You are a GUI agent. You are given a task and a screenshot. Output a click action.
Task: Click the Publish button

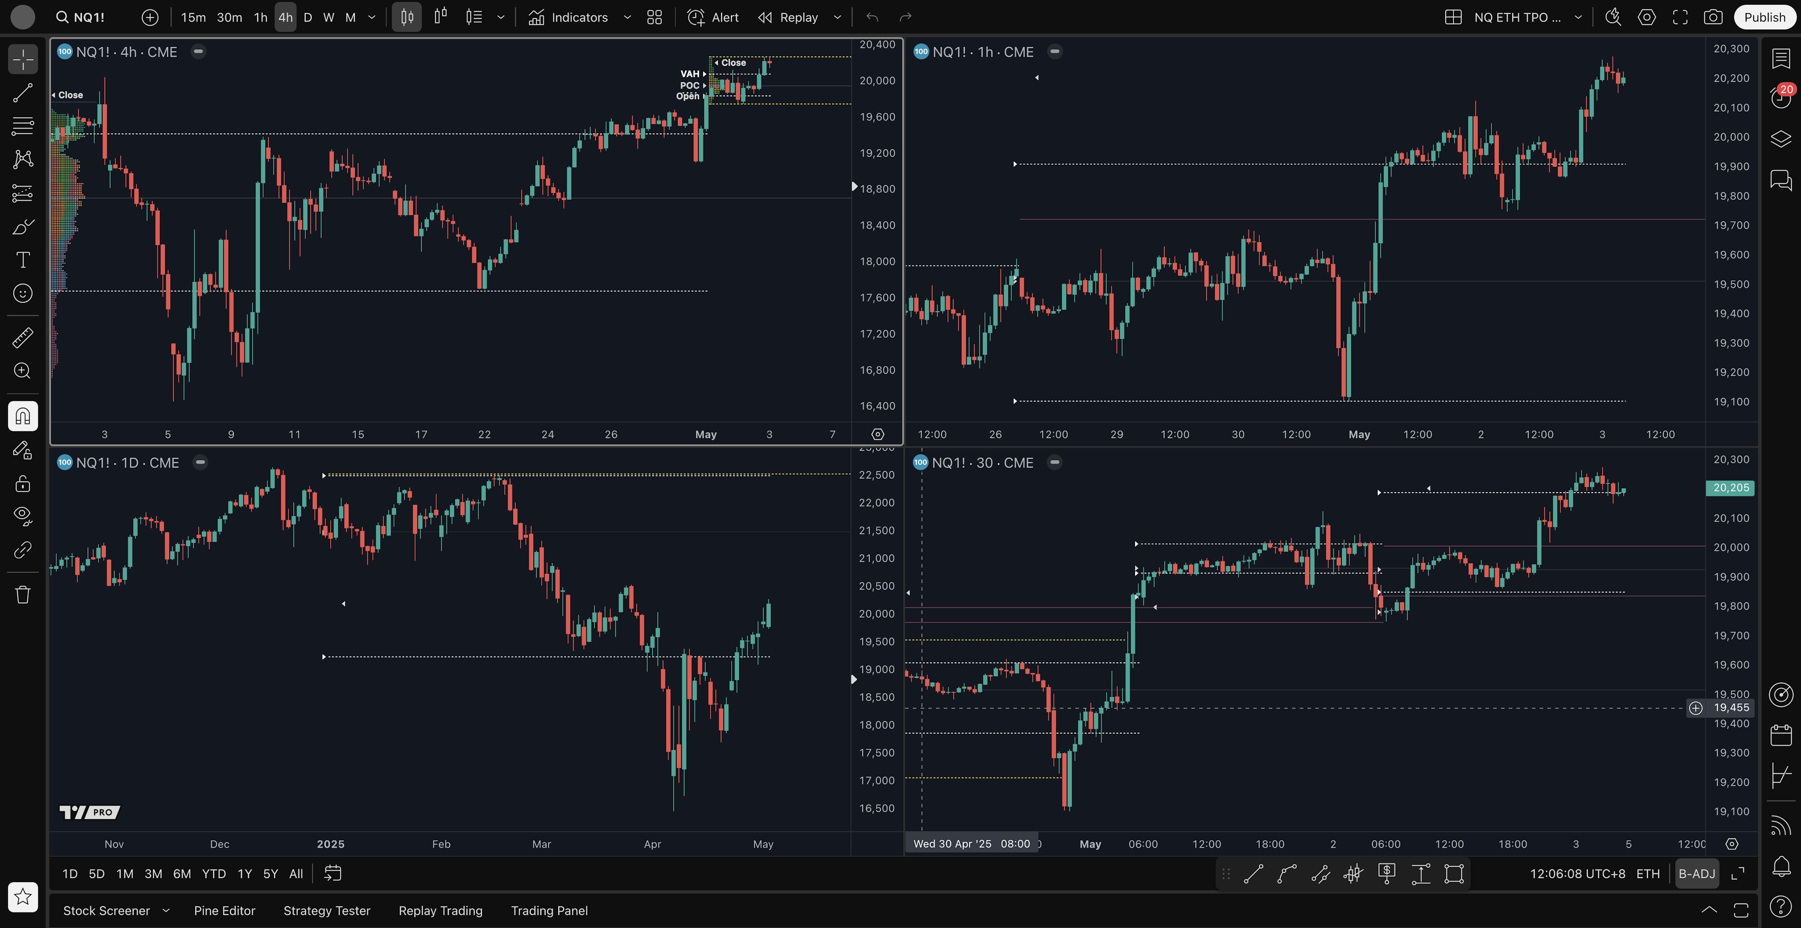pyautogui.click(x=1764, y=17)
